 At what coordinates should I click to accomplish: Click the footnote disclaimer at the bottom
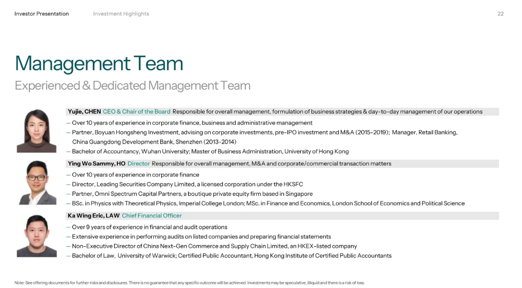coord(189,283)
